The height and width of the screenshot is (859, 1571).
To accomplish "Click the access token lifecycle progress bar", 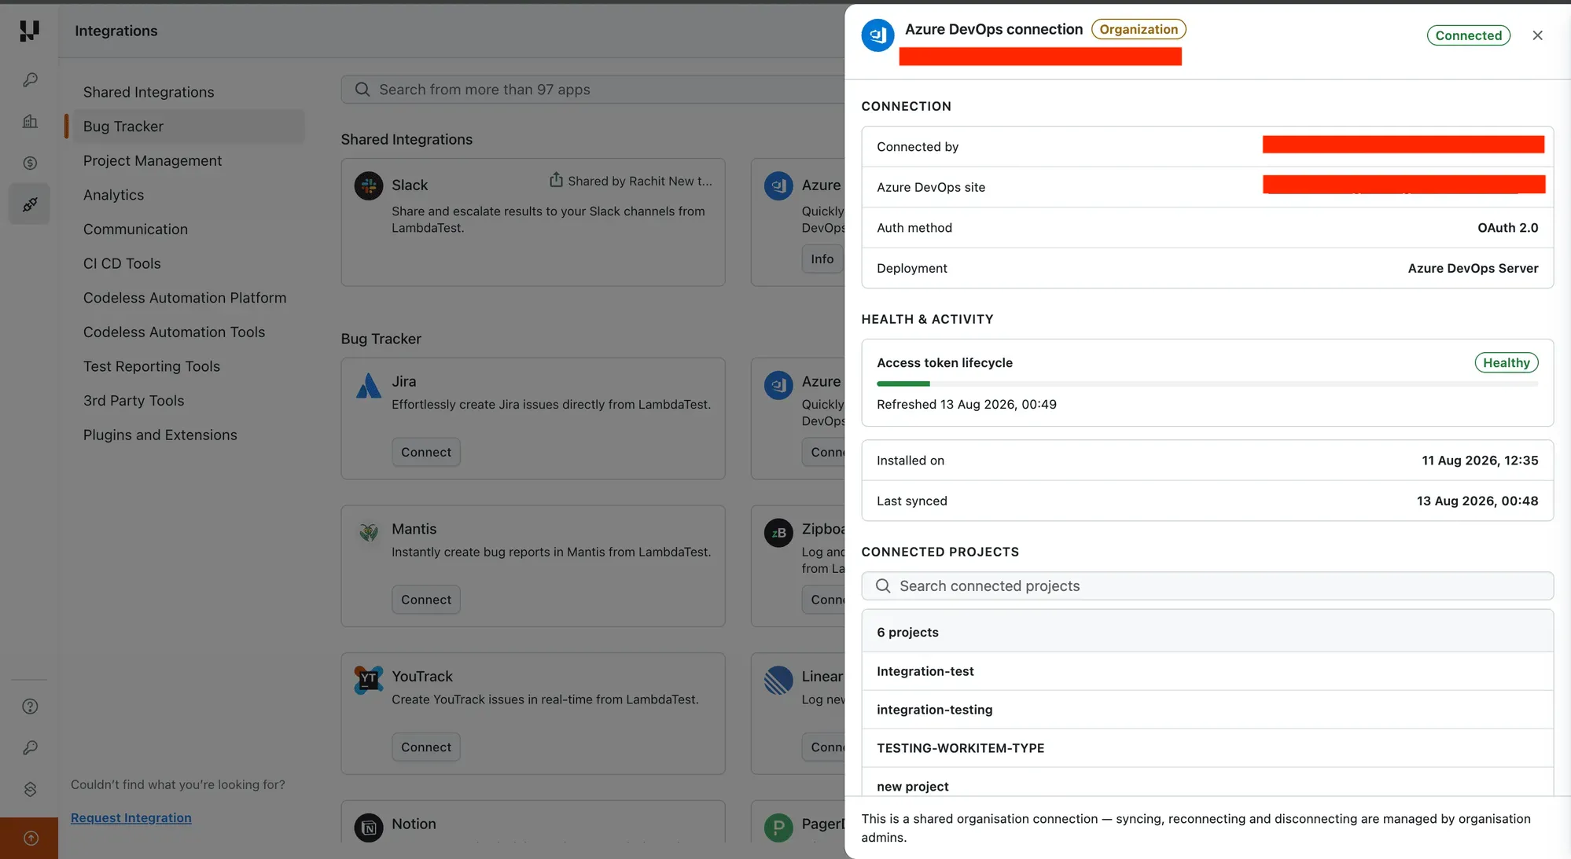I will pos(1207,384).
